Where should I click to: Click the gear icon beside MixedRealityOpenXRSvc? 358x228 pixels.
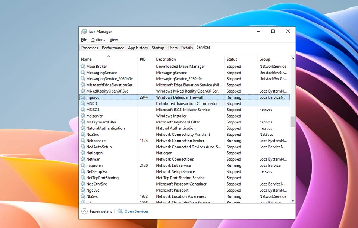coord(83,91)
